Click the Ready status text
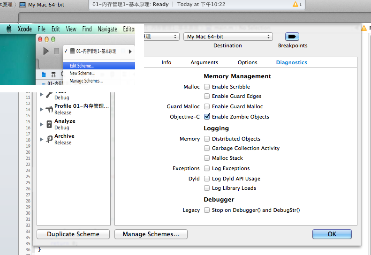This screenshot has width=371, height=255. [161, 4]
